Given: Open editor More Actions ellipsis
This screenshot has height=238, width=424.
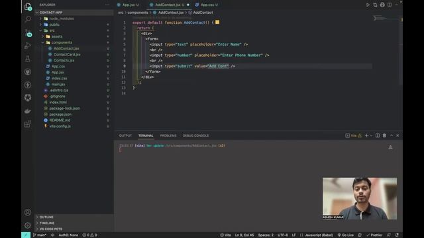Looking at the screenshot, I should [x=396, y=5].
